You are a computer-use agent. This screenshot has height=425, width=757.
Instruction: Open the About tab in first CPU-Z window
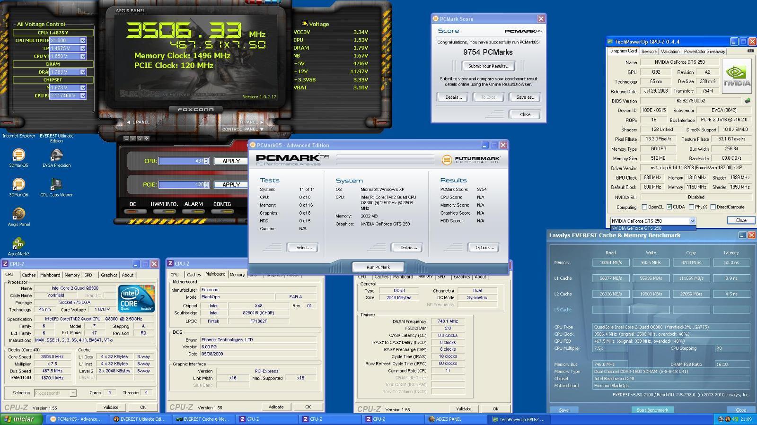coord(128,275)
